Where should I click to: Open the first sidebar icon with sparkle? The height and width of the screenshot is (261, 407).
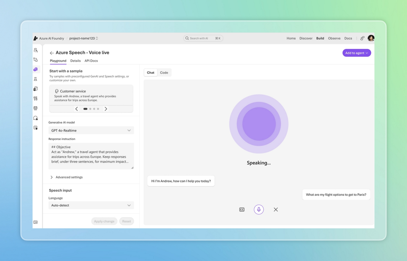pyautogui.click(x=35, y=50)
